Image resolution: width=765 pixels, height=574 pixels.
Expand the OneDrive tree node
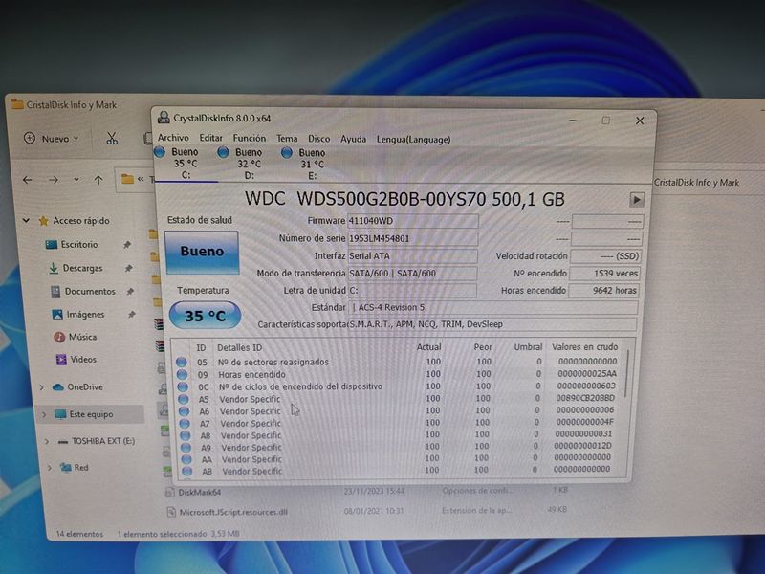tap(41, 387)
